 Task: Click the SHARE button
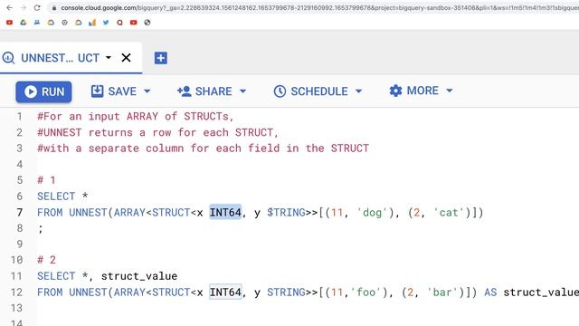(204, 91)
